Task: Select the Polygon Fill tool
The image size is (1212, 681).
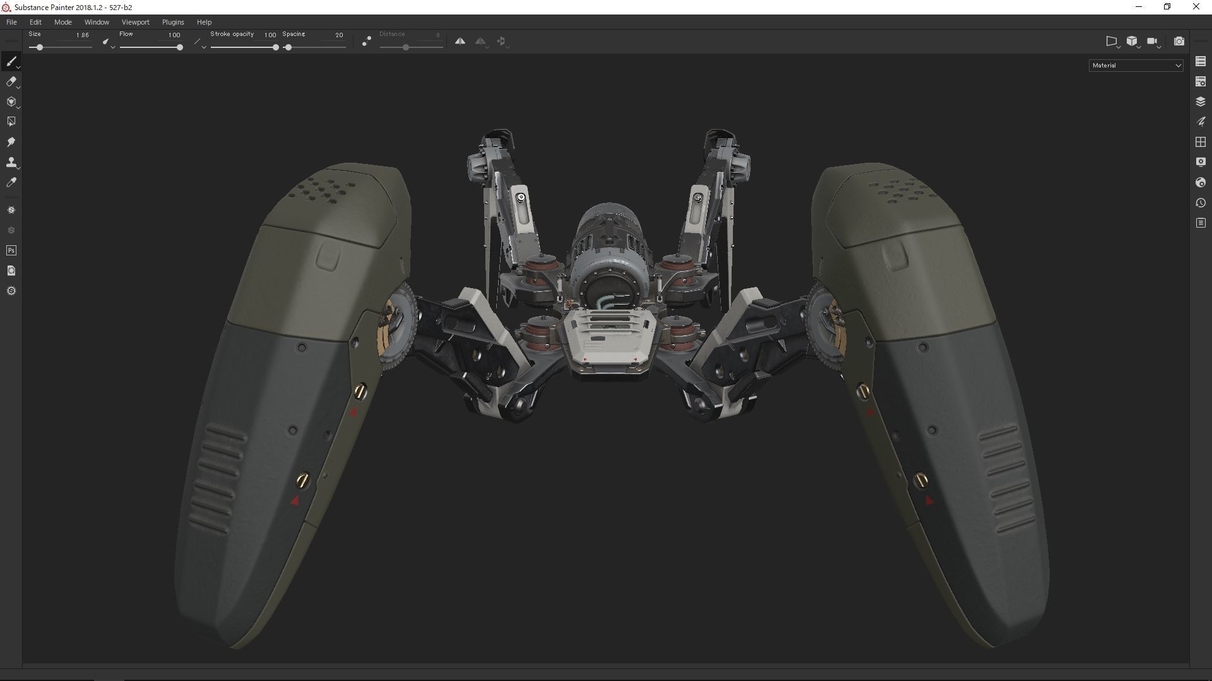Action: [x=11, y=122]
